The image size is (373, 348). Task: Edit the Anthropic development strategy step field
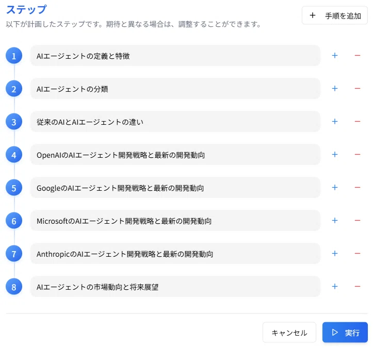click(x=175, y=254)
